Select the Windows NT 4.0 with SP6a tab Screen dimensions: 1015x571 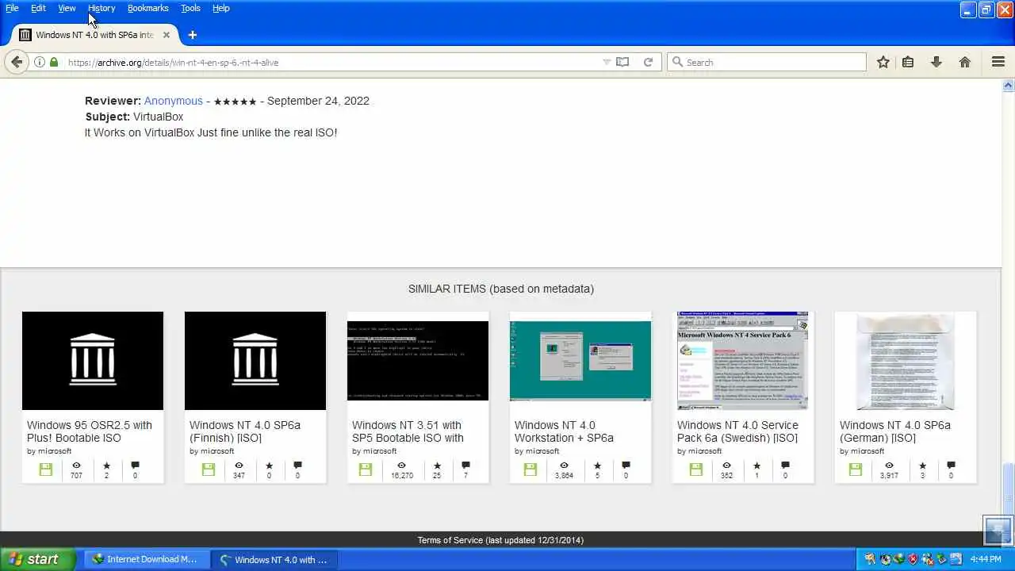(95, 35)
